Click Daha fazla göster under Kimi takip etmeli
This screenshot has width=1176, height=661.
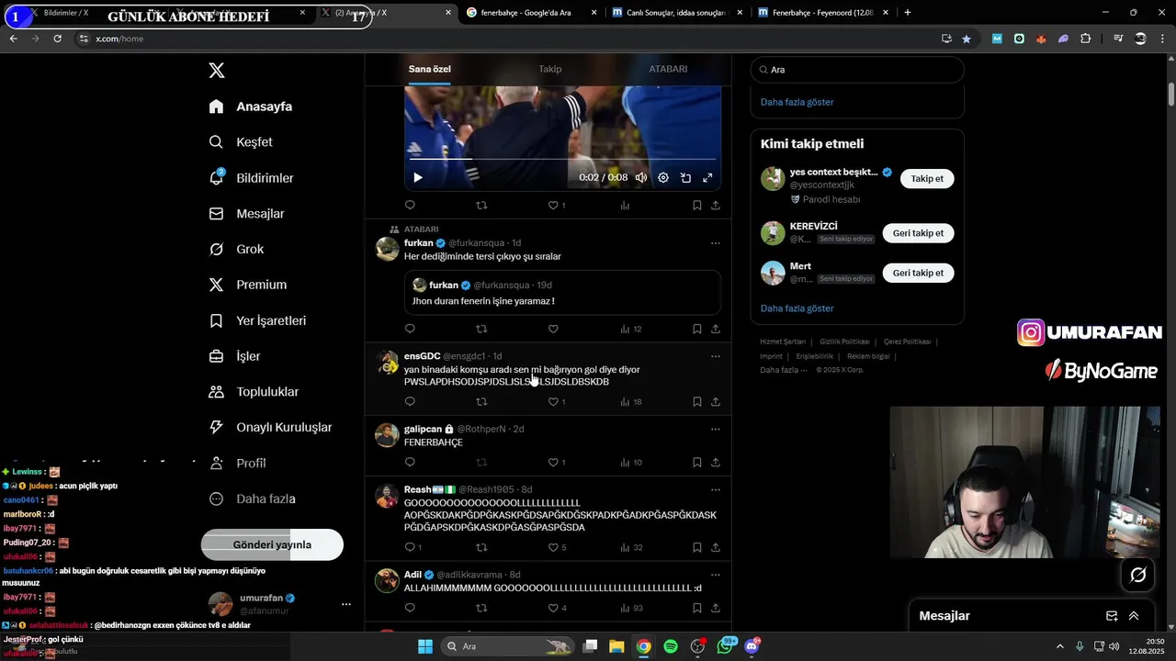click(797, 308)
